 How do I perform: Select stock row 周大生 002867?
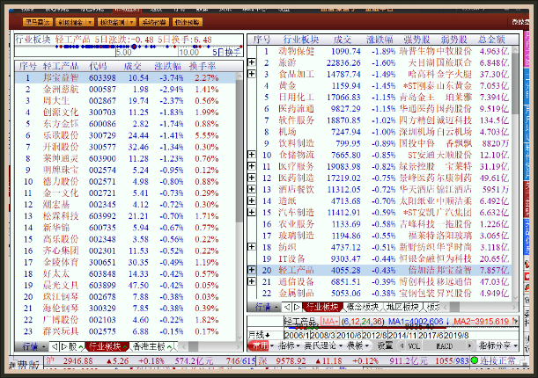(125, 101)
